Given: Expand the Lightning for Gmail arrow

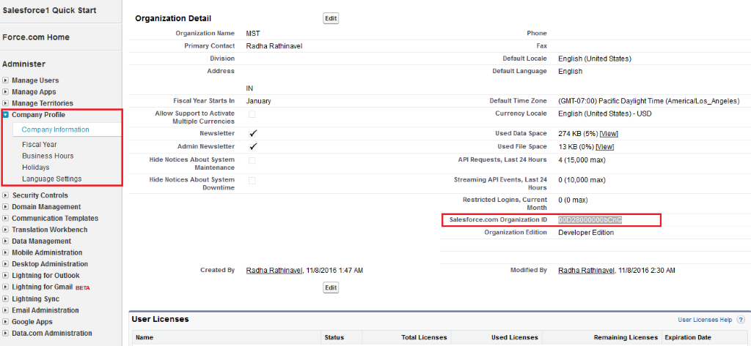Looking at the screenshot, I should 6,287.
